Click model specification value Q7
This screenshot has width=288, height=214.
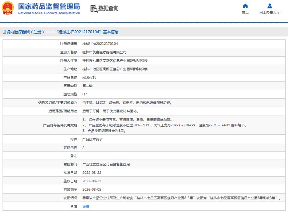point(84,94)
